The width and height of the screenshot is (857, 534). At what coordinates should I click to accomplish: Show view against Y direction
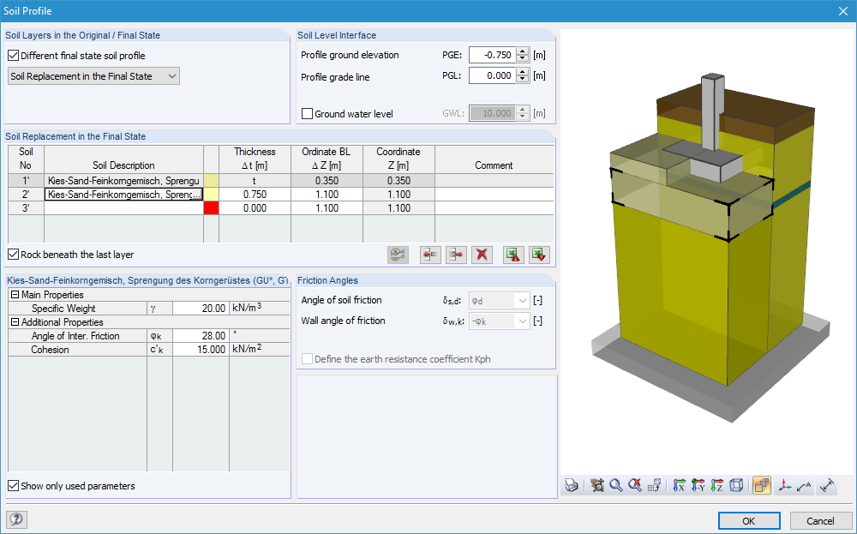[698, 485]
